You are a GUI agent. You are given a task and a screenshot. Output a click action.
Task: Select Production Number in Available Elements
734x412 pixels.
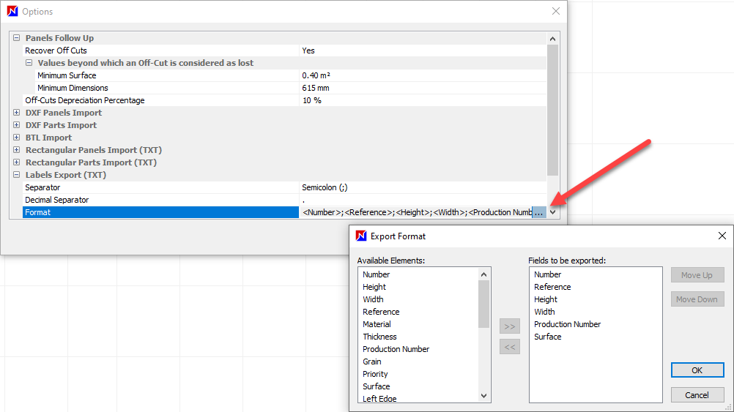pos(396,349)
